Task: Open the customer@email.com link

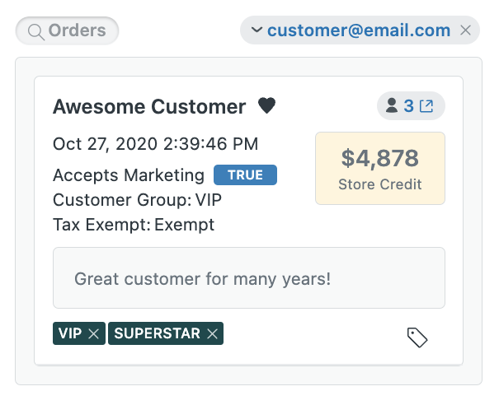Action: [x=359, y=30]
